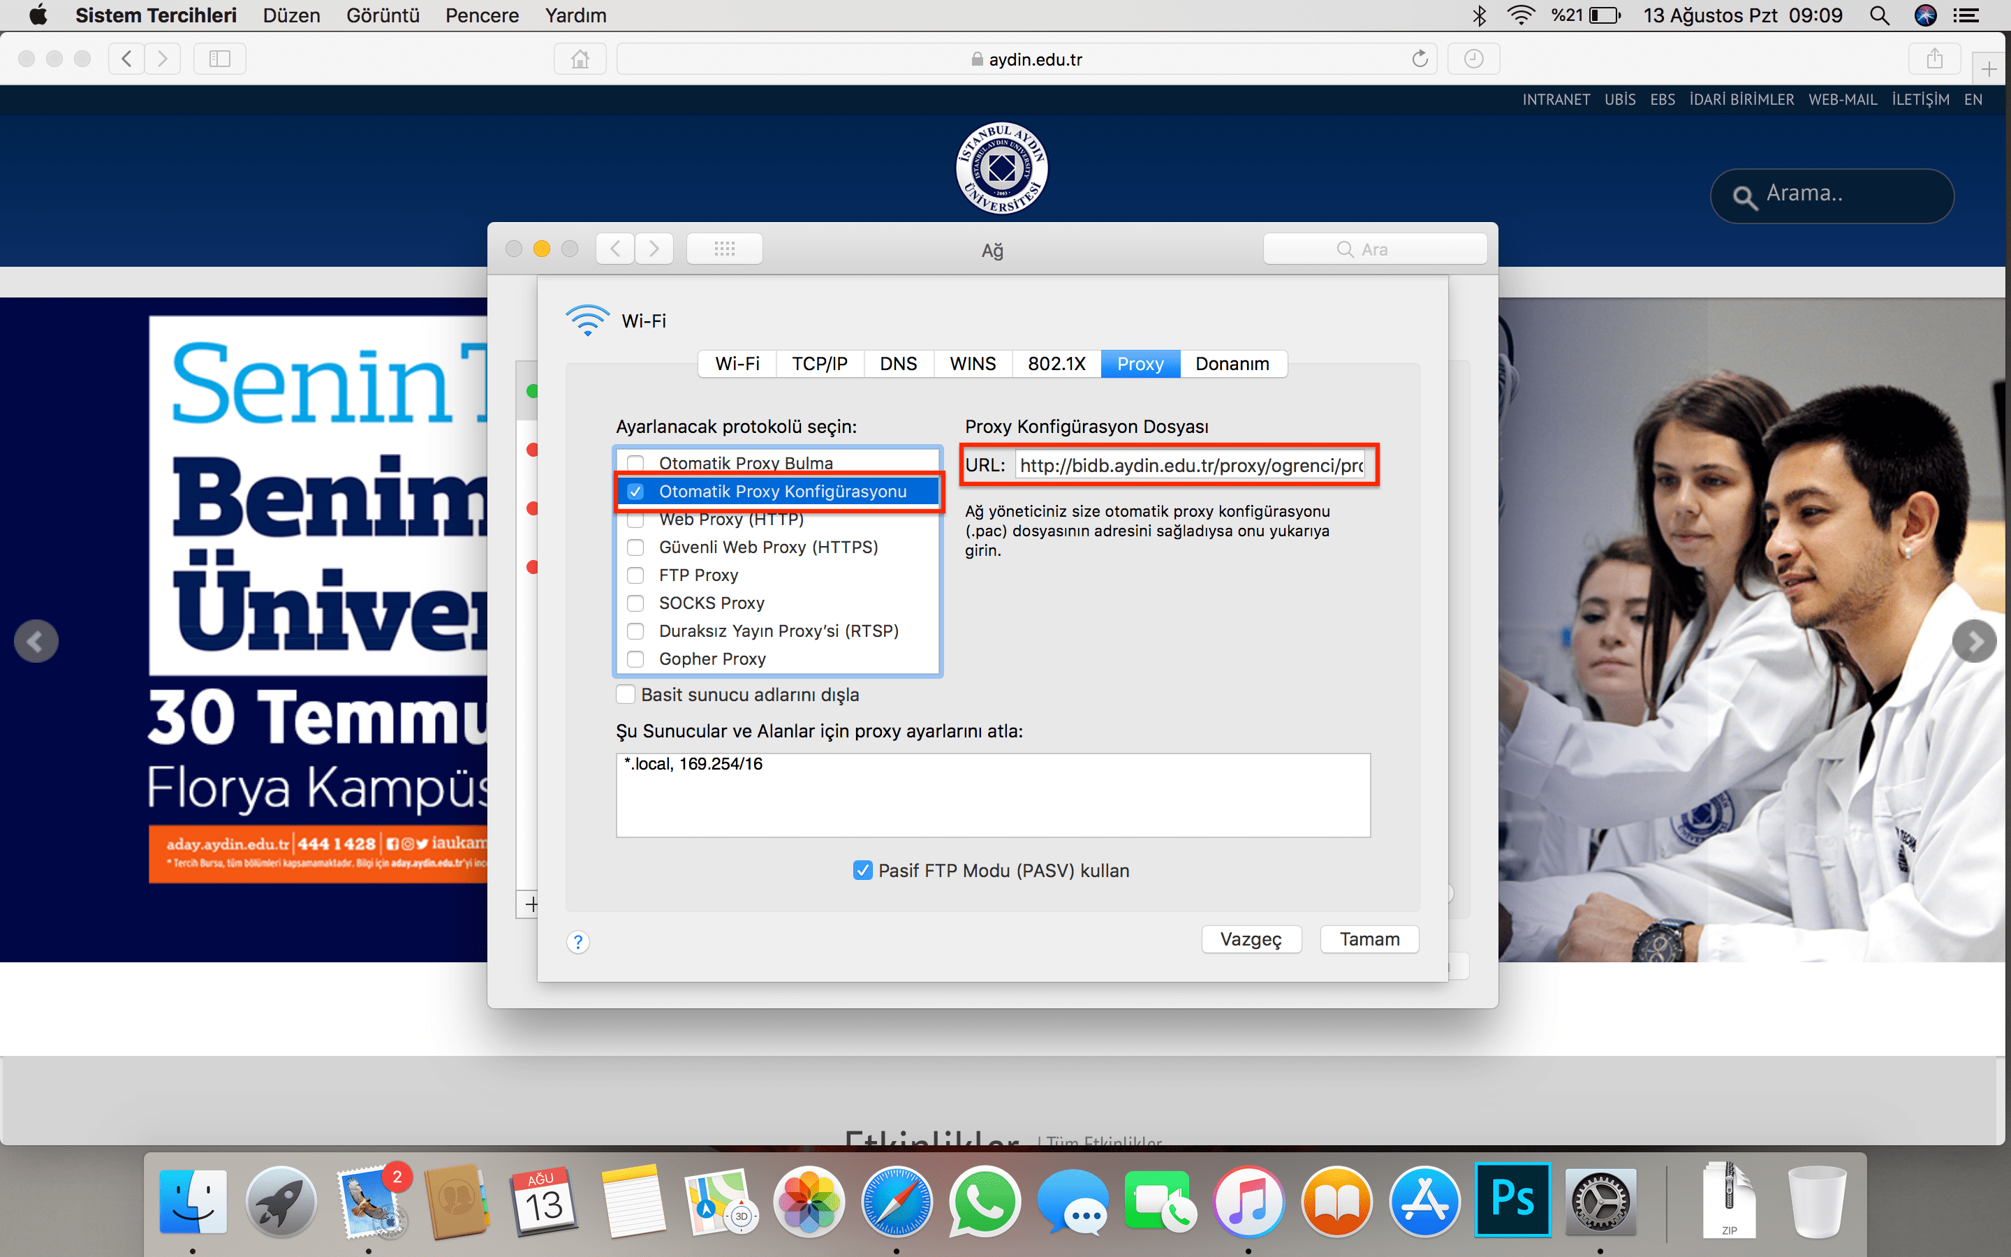This screenshot has width=2011, height=1257.
Task: Open INTRANET link on website
Action: (1556, 100)
